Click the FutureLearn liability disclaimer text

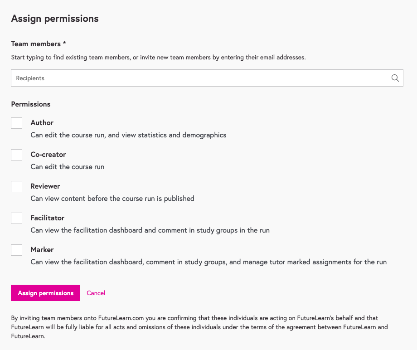[x=199, y=327]
